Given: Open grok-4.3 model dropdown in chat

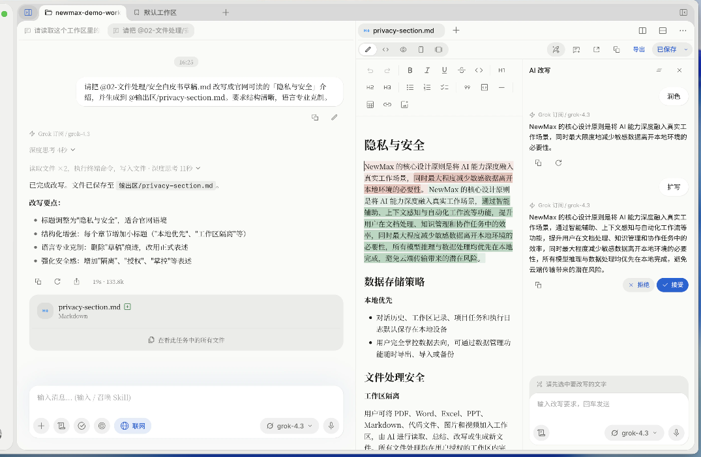Looking at the screenshot, I should pos(290,426).
